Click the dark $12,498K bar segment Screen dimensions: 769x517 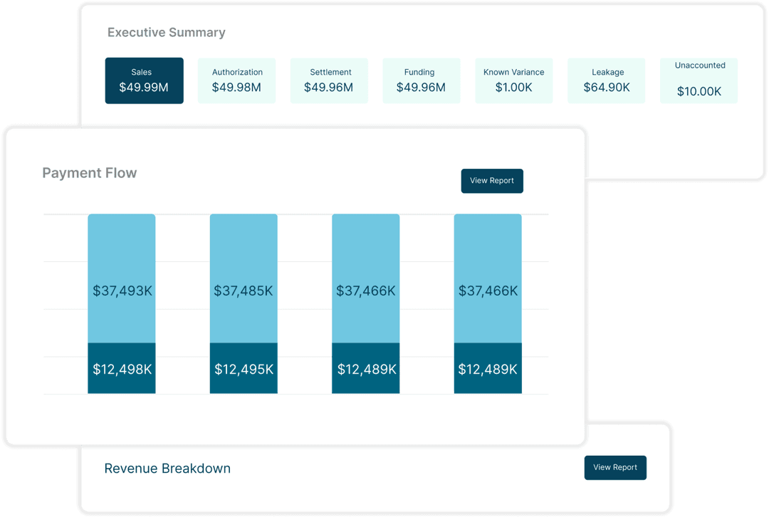122,369
